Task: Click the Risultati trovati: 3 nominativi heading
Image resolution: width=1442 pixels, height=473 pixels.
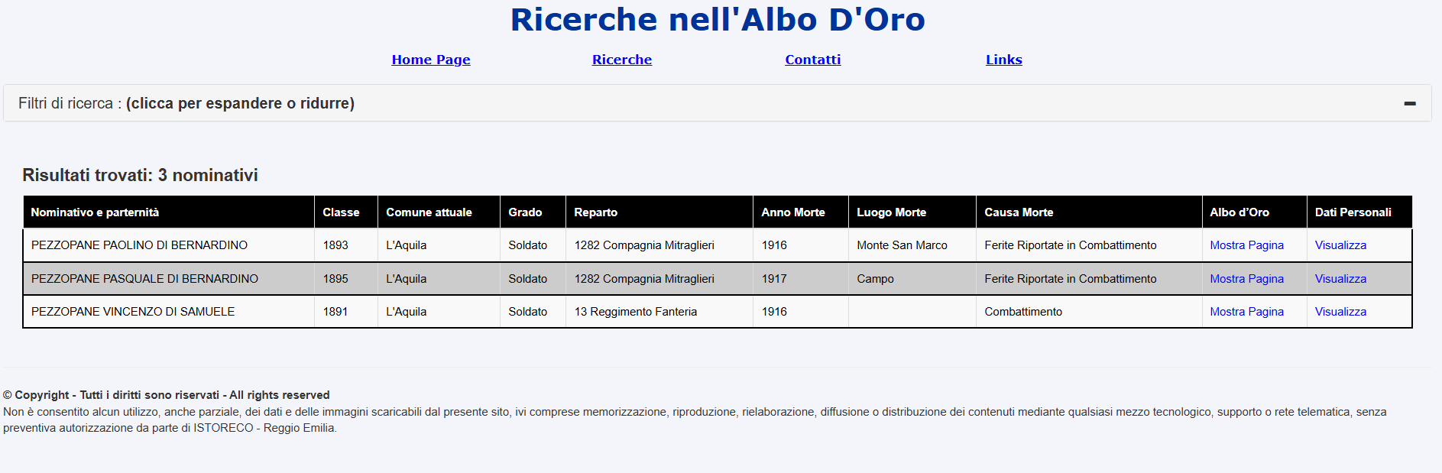Action: click(x=140, y=175)
